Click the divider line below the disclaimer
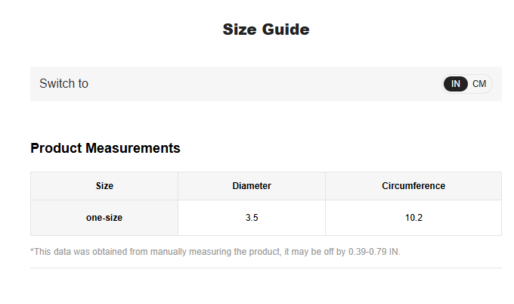The width and height of the screenshot is (514, 304). (266, 268)
